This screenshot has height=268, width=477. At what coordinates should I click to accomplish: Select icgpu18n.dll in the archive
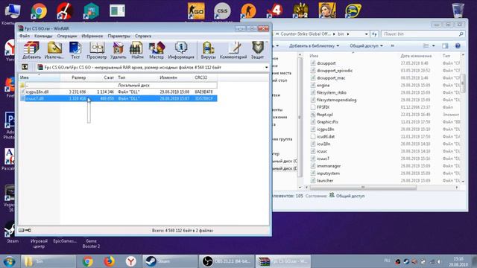119,92
